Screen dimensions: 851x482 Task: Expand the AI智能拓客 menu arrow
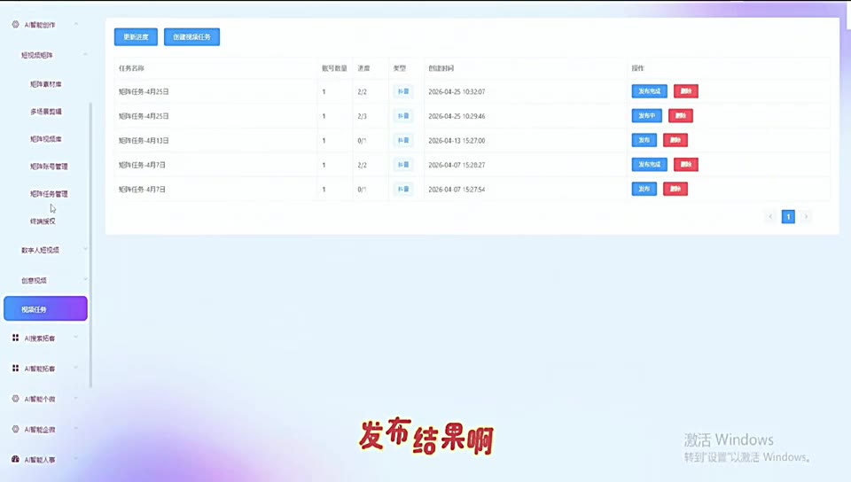coord(76,368)
